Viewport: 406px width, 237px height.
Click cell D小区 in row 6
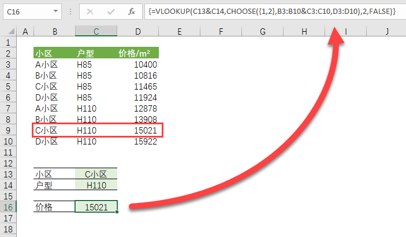[54, 97]
